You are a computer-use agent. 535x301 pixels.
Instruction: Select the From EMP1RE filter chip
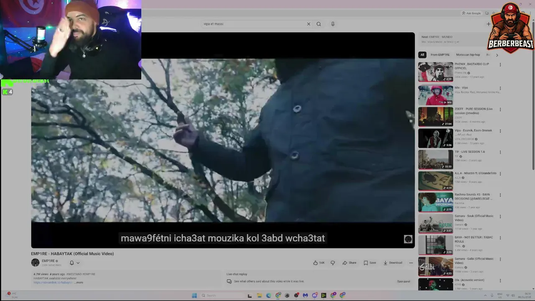point(440,55)
